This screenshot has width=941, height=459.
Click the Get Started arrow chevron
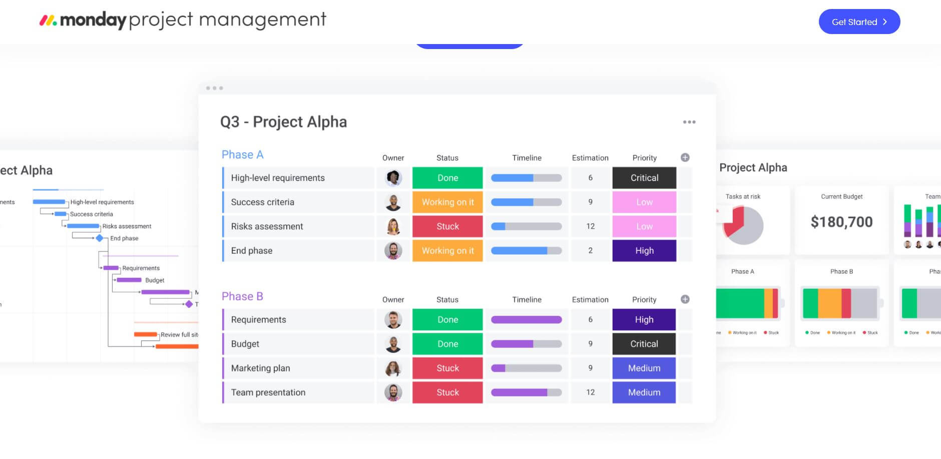pyautogui.click(x=885, y=22)
